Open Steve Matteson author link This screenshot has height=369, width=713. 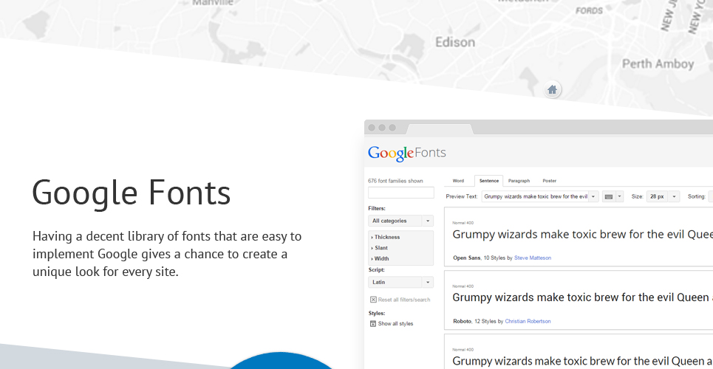click(533, 258)
